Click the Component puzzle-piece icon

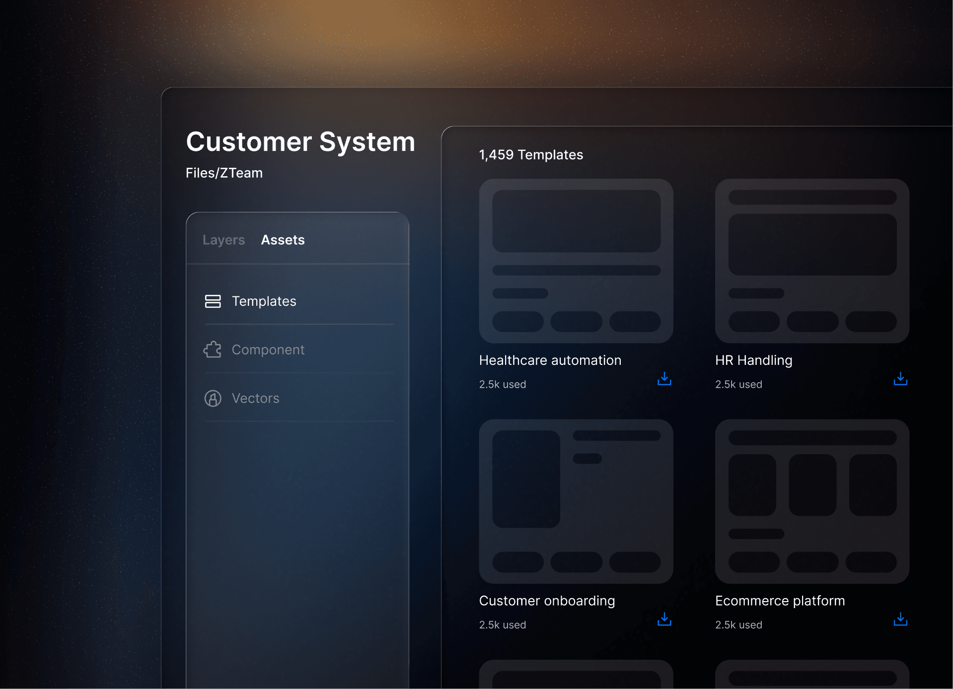[213, 349]
